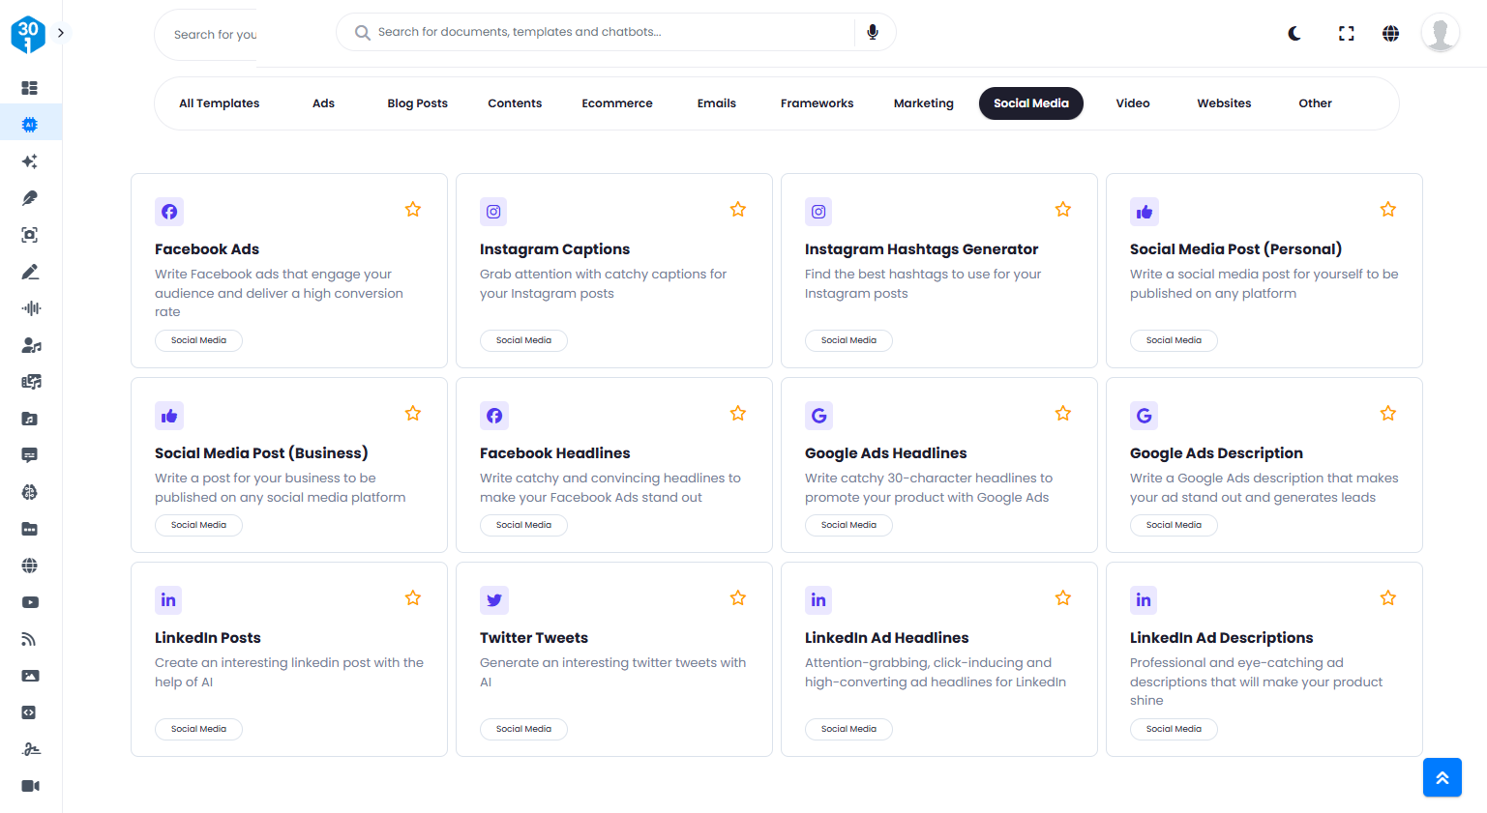
Task: Click the audio waveform icon in sidebar
Action: pyautogui.click(x=30, y=308)
